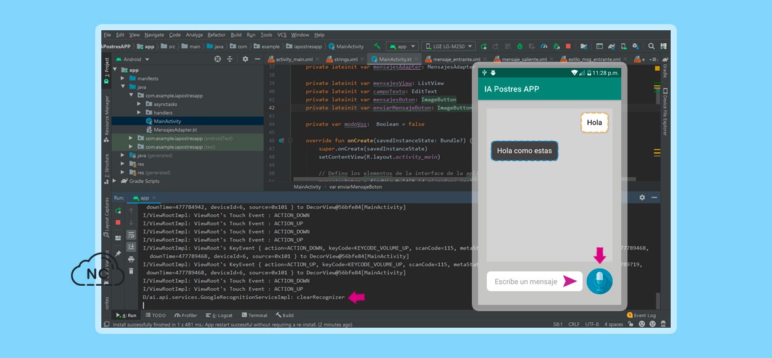Expand com.example.iapostresapp (androidTest) package

coord(131,138)
